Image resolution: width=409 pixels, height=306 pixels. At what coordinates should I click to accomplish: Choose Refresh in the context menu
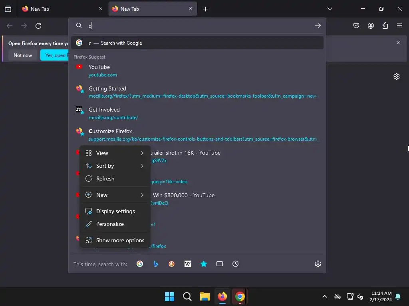click(x=115, y=178)
